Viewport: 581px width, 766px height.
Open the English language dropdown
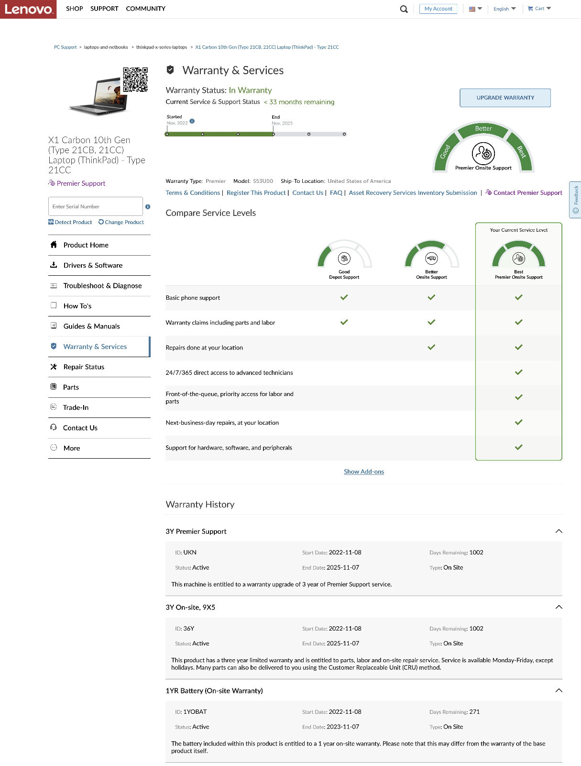[504, 9]
